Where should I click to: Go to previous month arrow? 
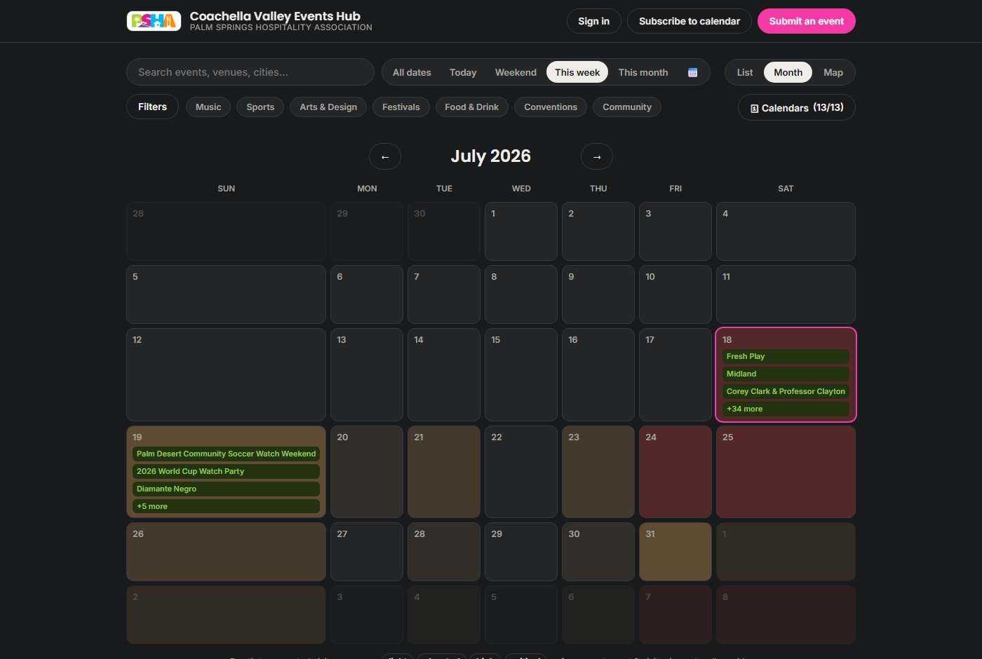[385, 156]
